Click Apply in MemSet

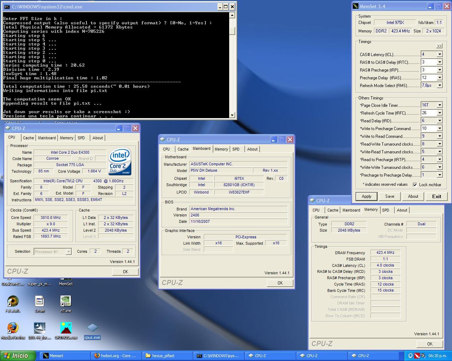(367, 196)
